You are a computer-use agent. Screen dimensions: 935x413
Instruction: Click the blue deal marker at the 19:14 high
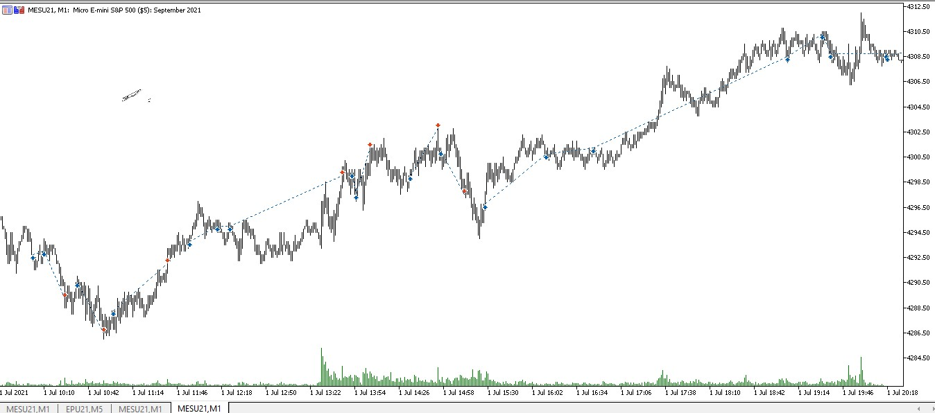pos(823,37)
